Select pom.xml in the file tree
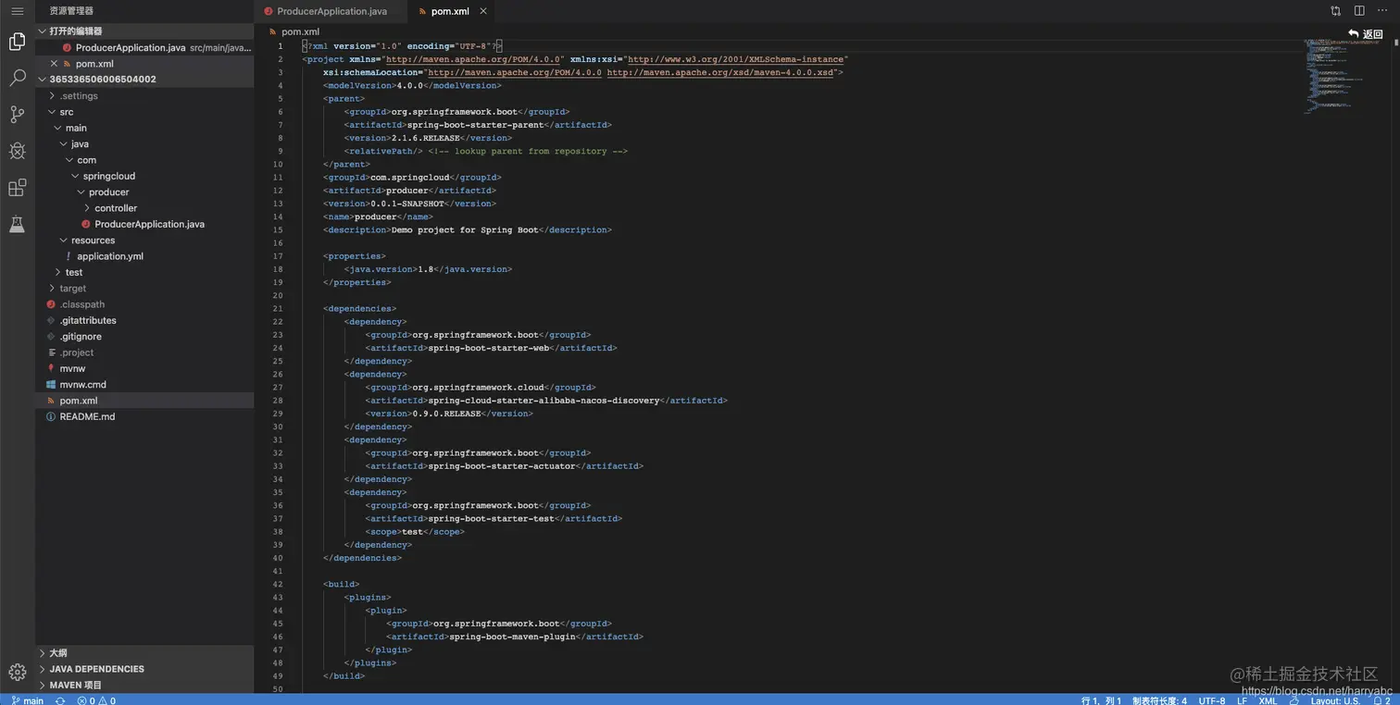The width and height of the screenshot is (1400, 705). point(144,401)
